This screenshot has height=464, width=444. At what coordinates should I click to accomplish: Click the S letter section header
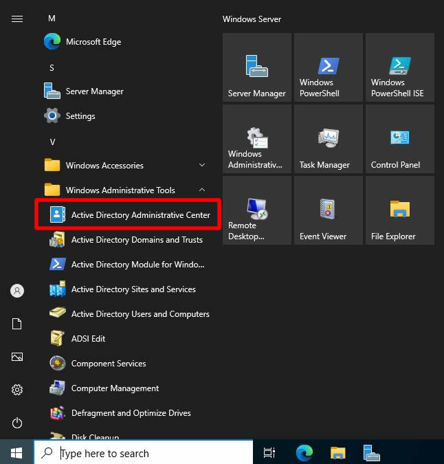[x=52, y=68]
